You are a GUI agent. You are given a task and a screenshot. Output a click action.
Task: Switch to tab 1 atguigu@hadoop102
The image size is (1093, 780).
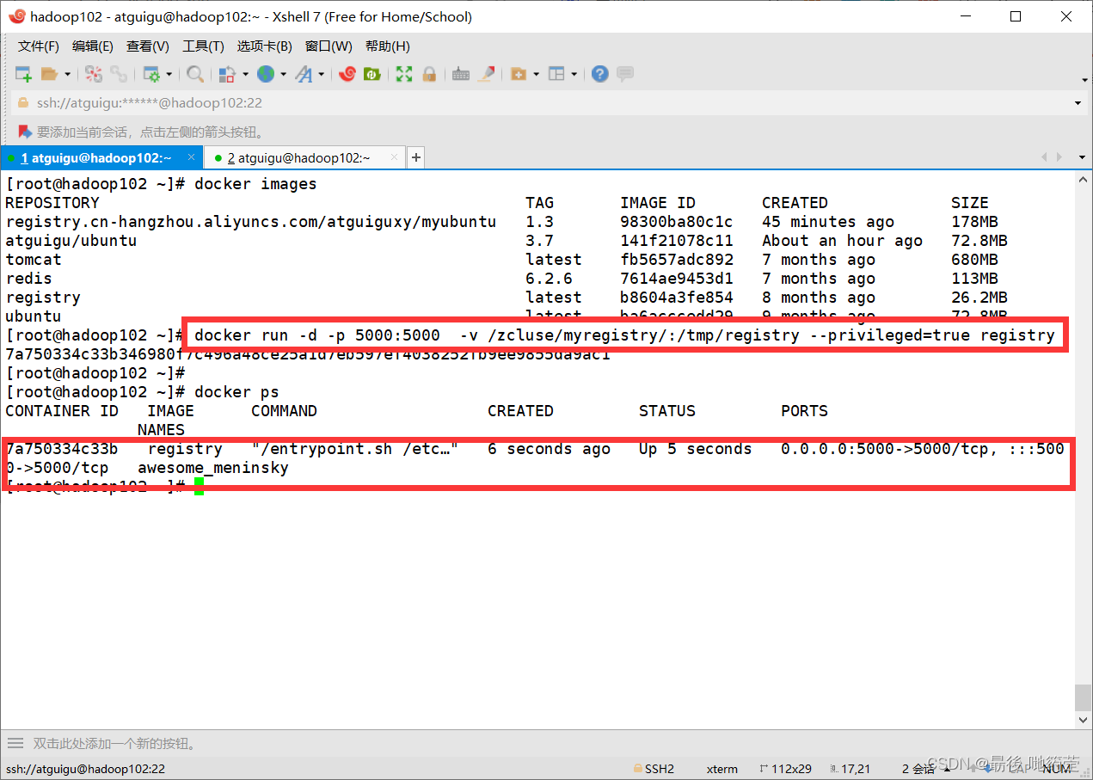pos(101,157)
